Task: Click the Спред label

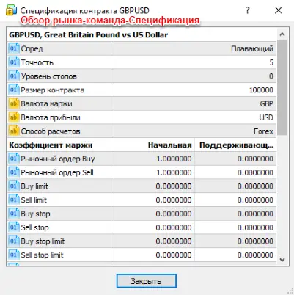Action: click(x=32, y=48)
